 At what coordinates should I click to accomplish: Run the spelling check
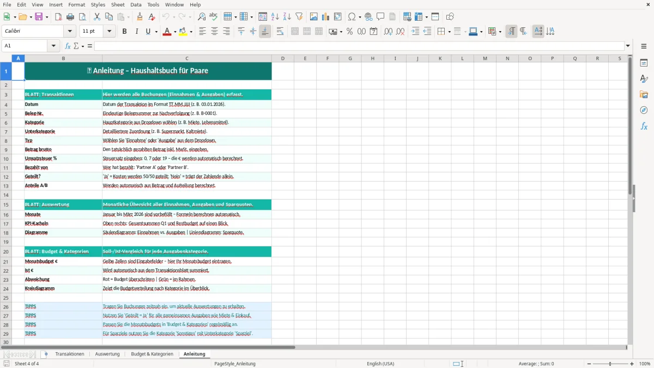(x=214, y=17)
